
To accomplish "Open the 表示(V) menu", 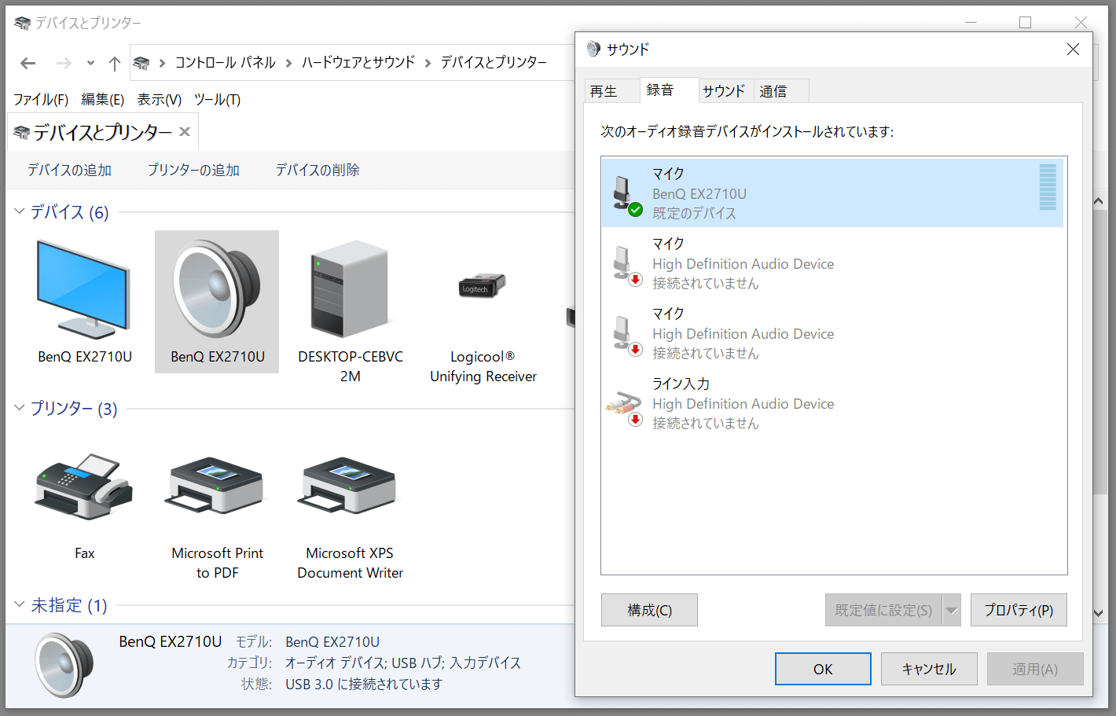I will pyautogui.click(x=160, y=100).
